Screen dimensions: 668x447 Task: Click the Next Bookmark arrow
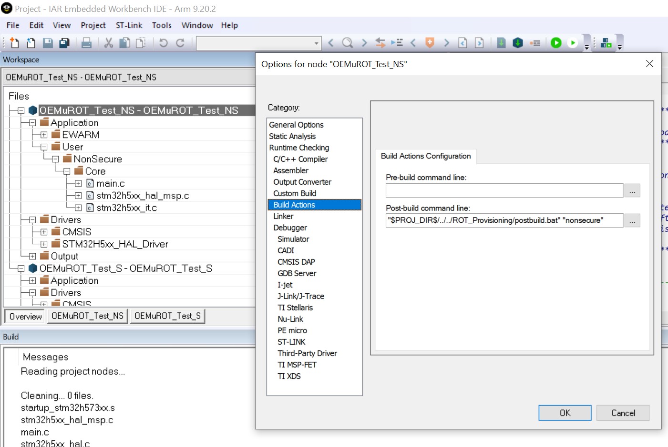click(446, 43)
